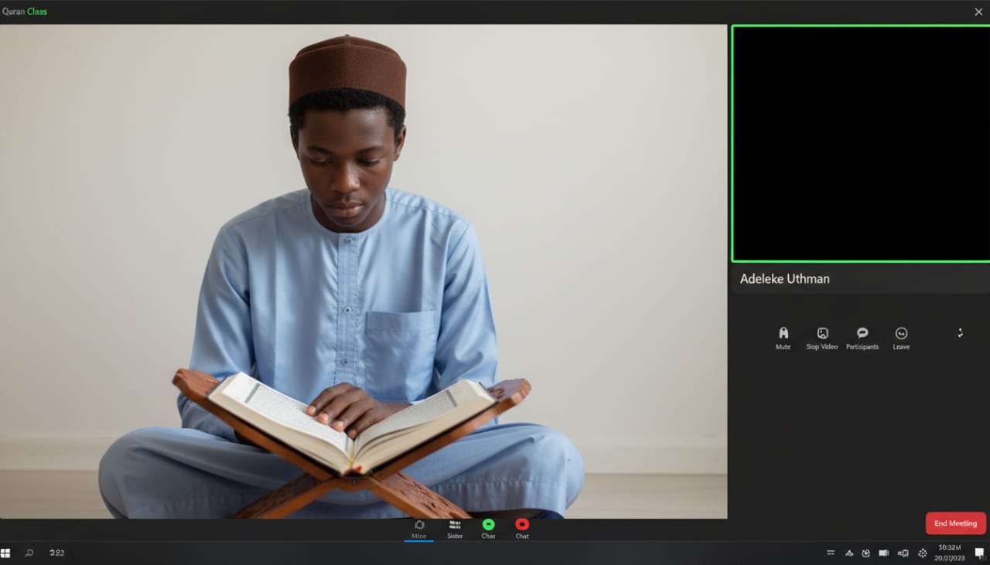
Task: Click the Leave icon in the side panel
Action: click(901, 334)
